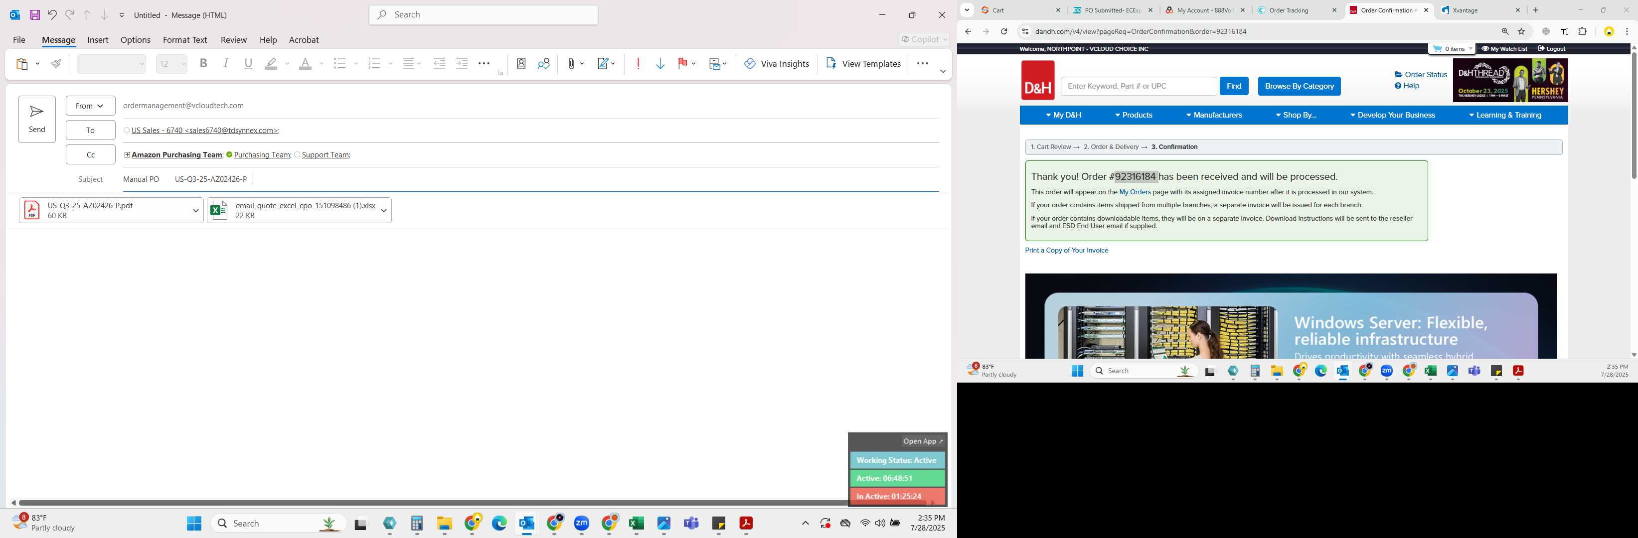Screen dimensions: 1638x538
Task: Click the To recipients button
Action: pos(90,130)
